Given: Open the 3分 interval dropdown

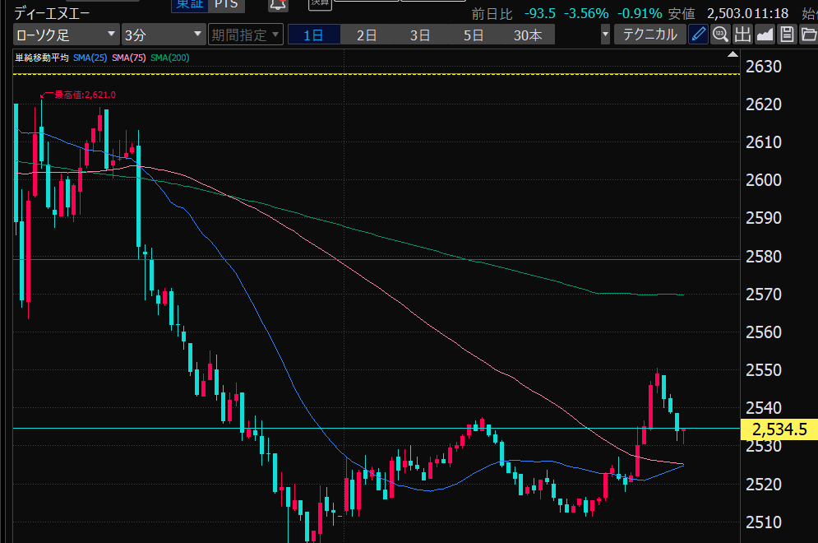Looking at the screenshot, I should [x=163, y=35].
